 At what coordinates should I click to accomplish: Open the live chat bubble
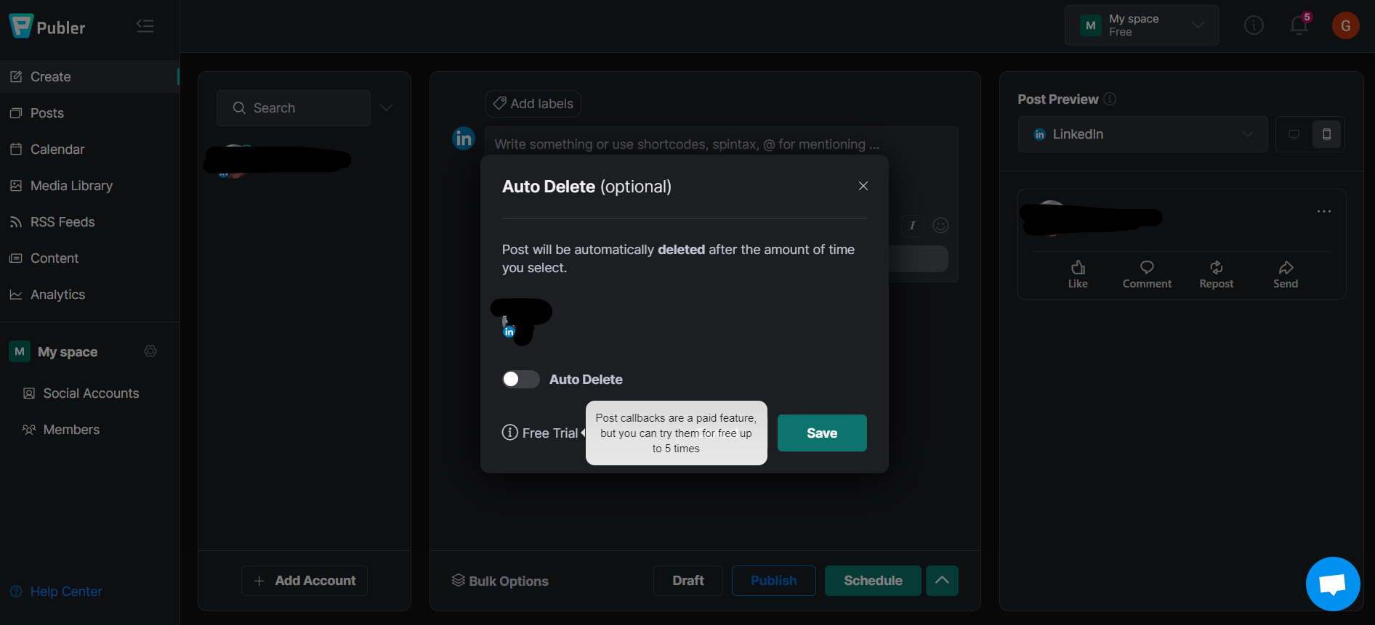[1333, 584]
